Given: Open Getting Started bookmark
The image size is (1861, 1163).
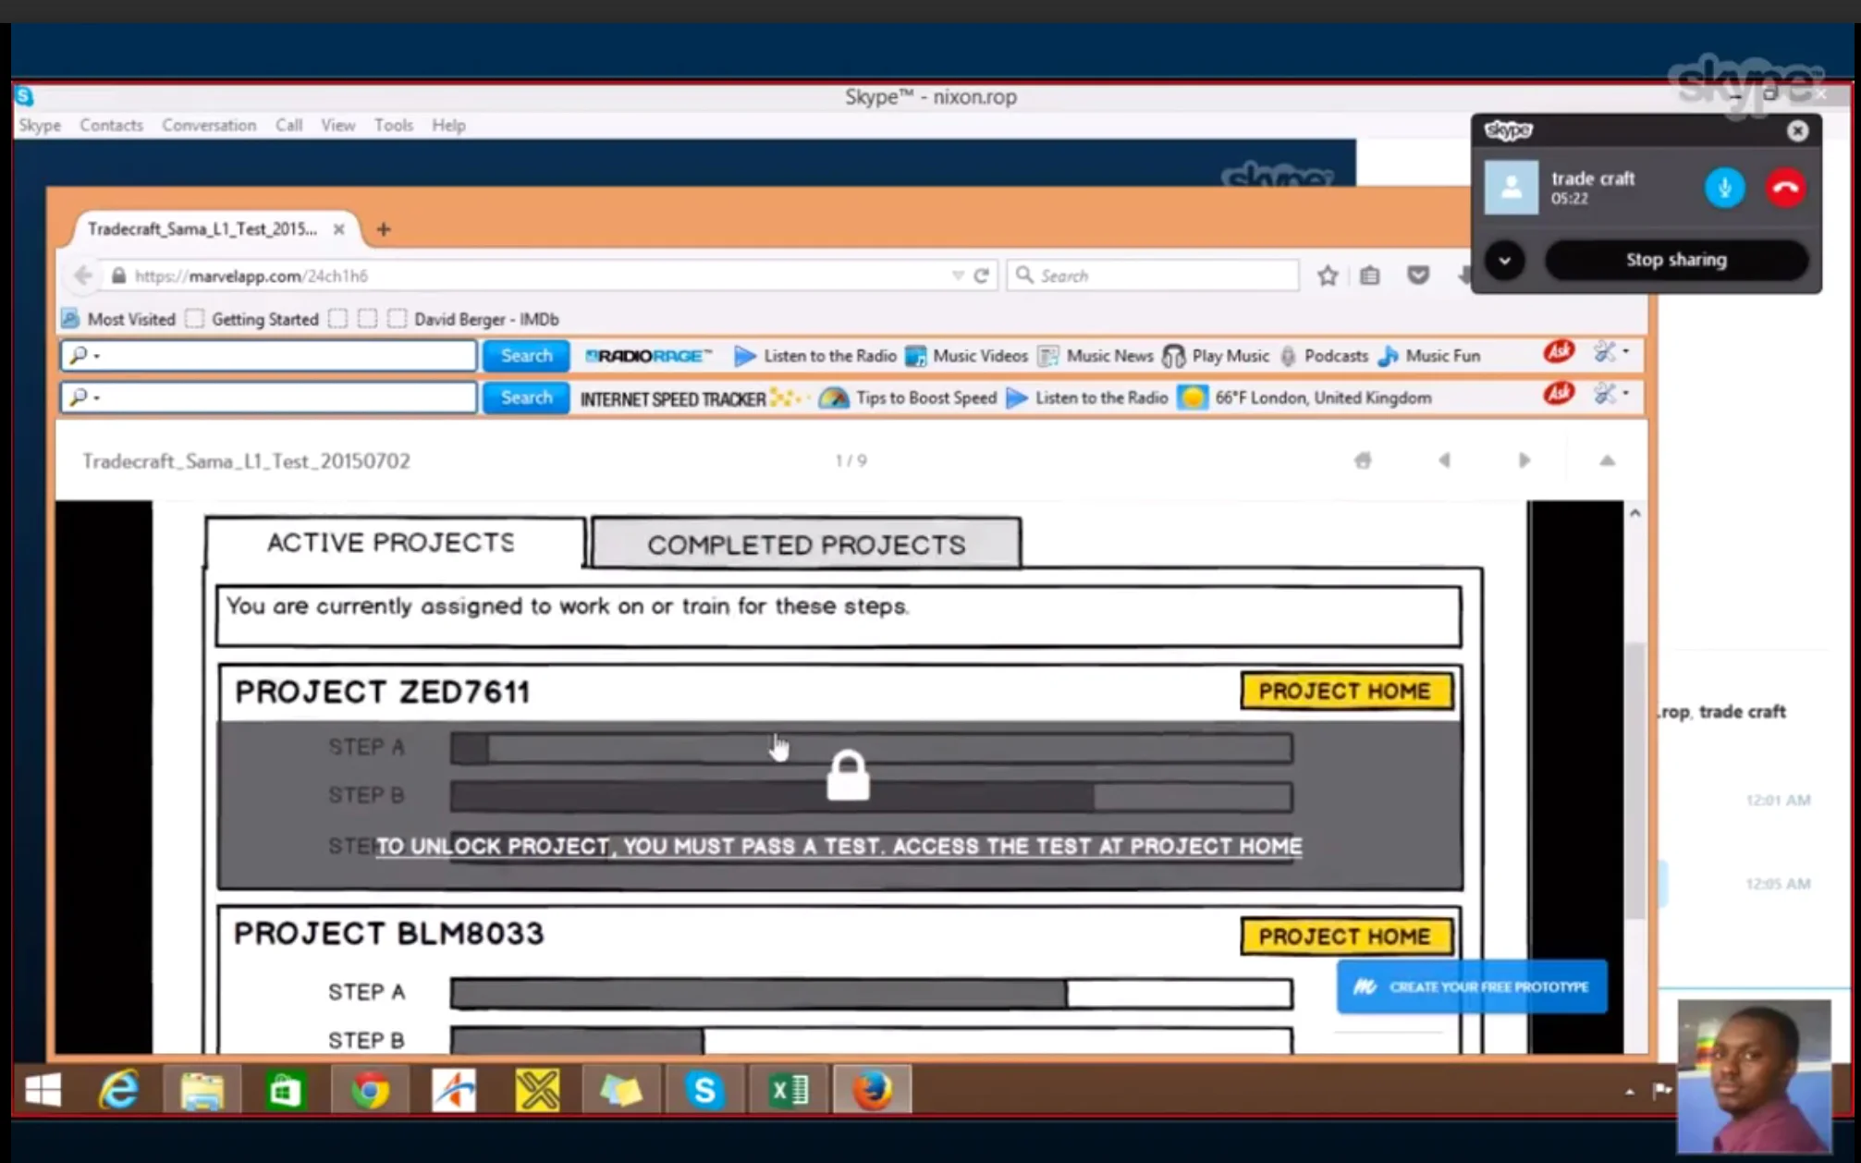Looking at the screenshot, I should 252,319.
